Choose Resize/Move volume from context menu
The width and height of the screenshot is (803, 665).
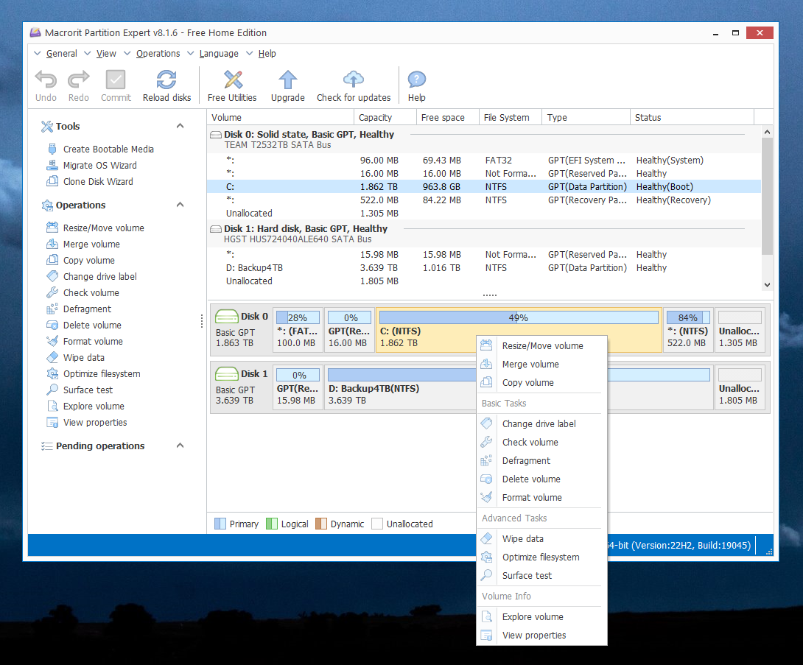(x=541, y=345)
